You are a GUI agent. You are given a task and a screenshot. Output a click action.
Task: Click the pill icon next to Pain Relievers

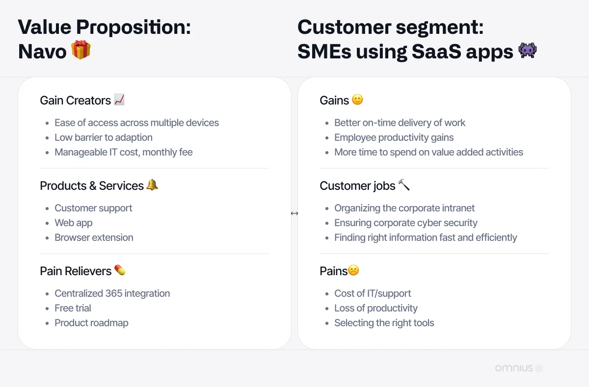tap(120, 270)
